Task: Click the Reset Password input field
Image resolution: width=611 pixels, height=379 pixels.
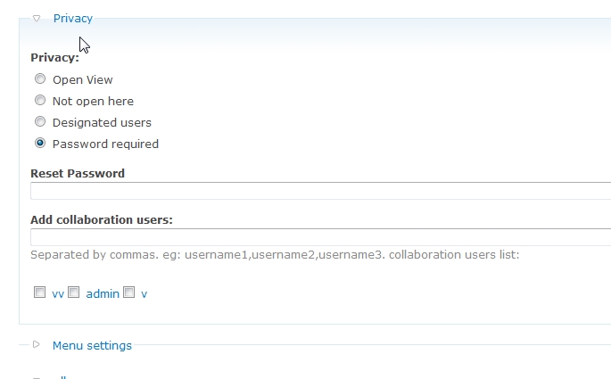Action: [321, 191]
